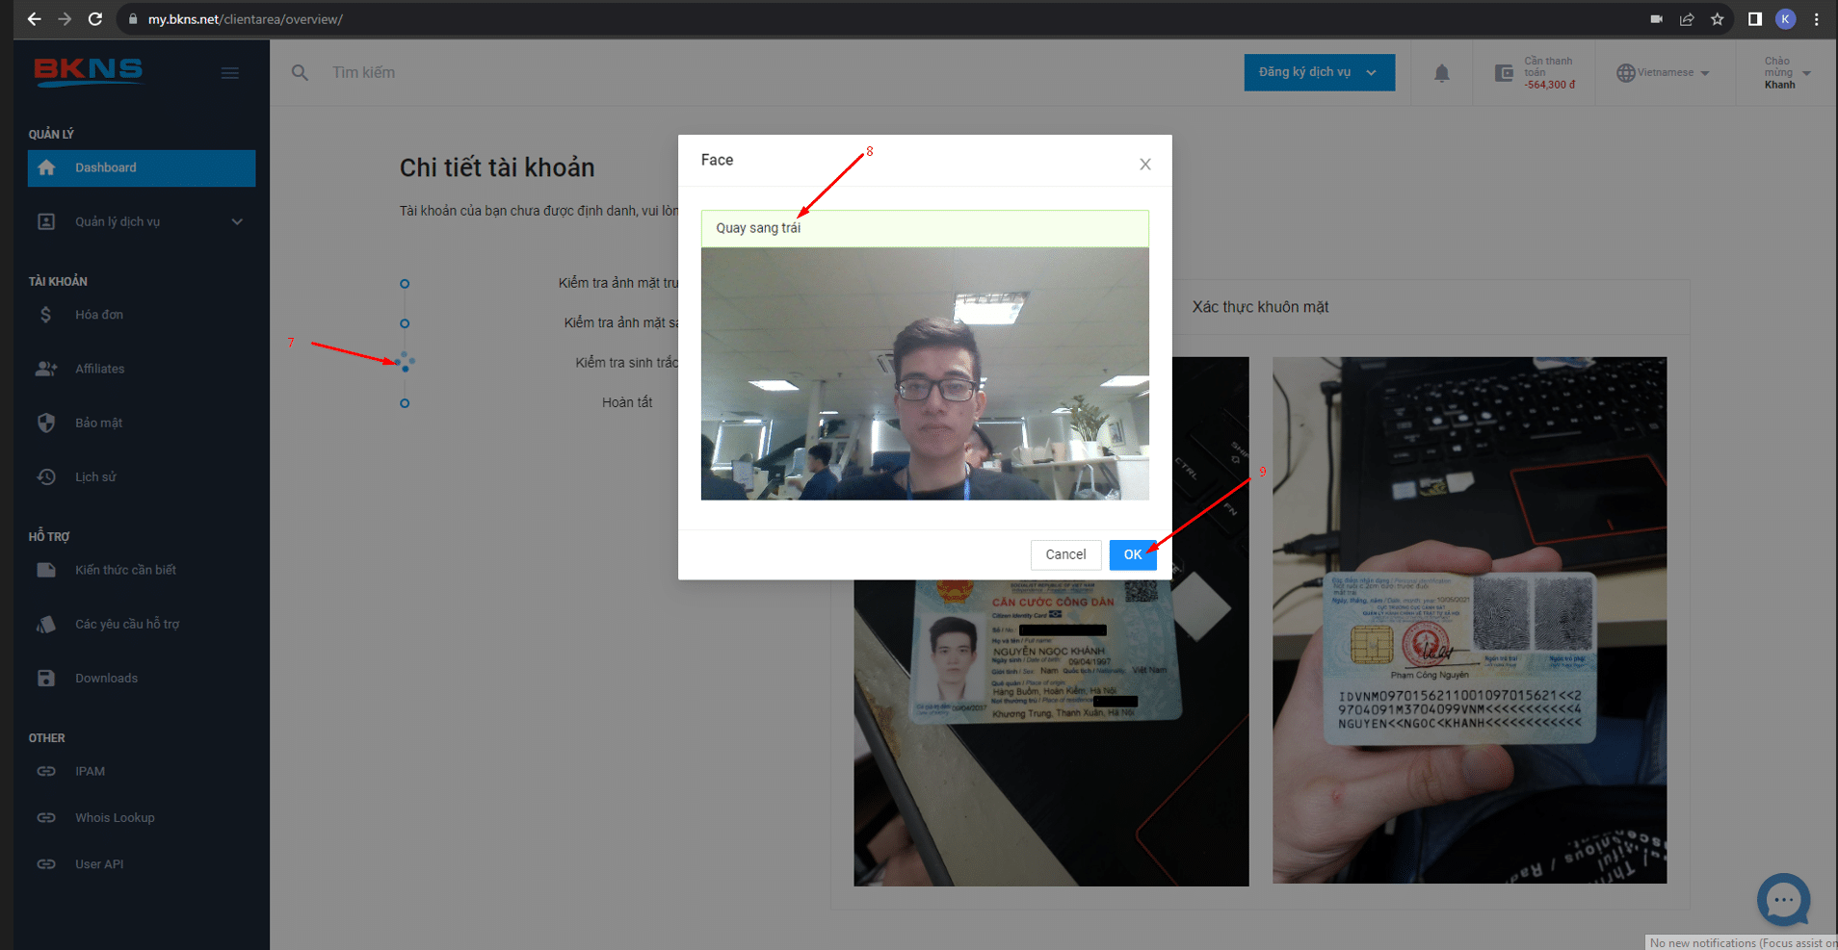Click the wallet payment icon

1504,73
